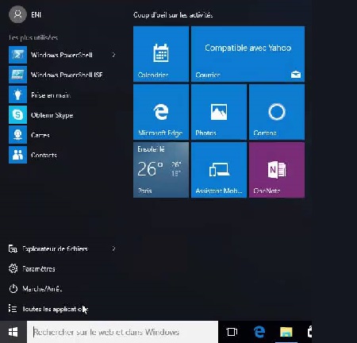Click the Les plus utilisées label
Screen dimensions: 357x343
coord(33,37)
